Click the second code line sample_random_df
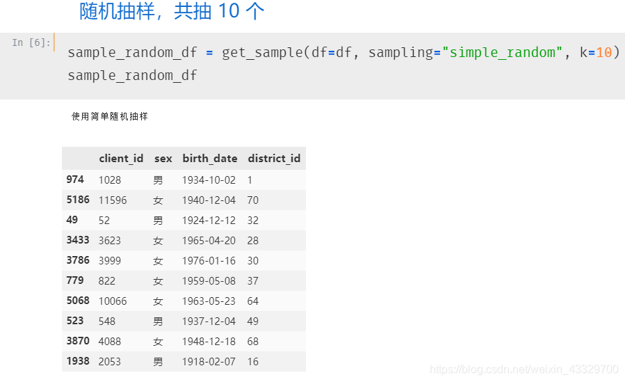This screenshot has height=382, width=625. coord(132,75)
